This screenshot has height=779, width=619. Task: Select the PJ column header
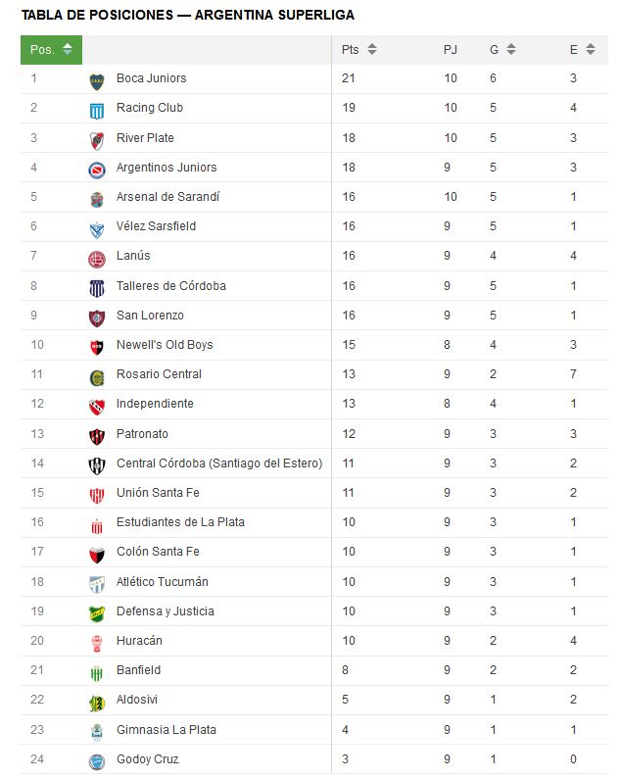pyautogui.click(x=451, y=50)
